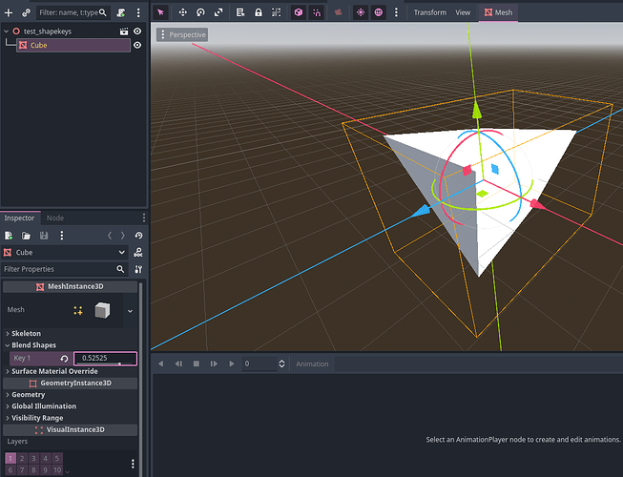Group selected node children

276,12
